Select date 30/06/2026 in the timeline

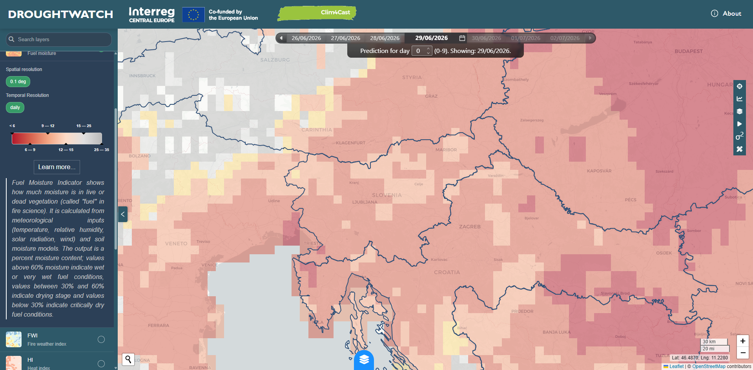point(486,38)
